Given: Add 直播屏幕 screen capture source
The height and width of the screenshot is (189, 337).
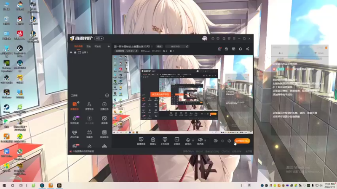Looking at the screenshot, I should point(141,141).
